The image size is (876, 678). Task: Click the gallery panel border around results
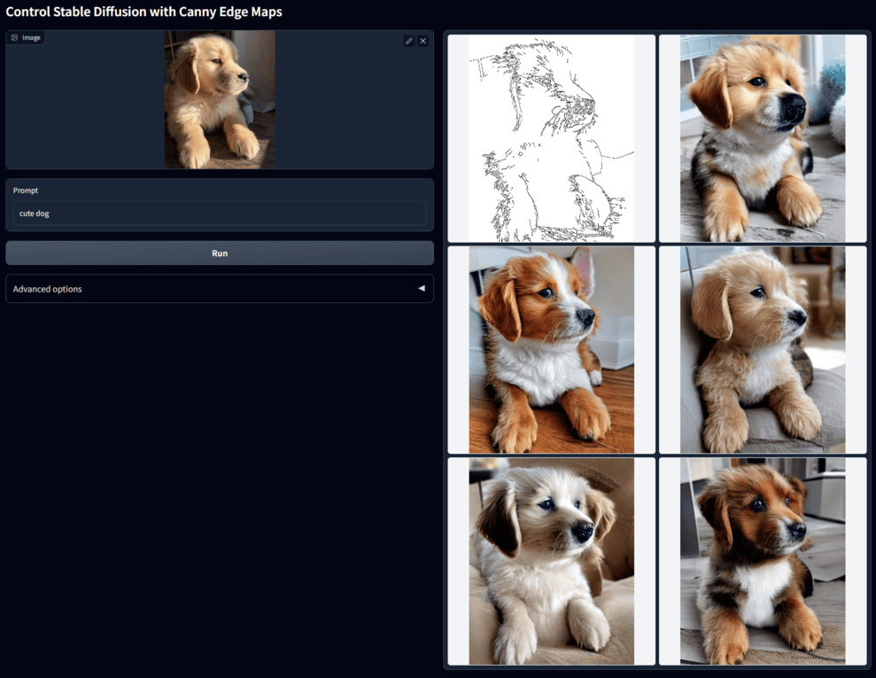445,355
